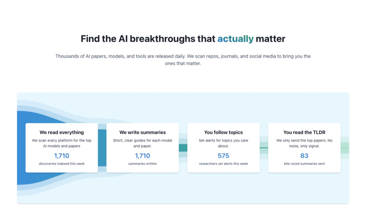Image resolution: width=368 pixels, height=211 pixels.
Task: Select the "We read everything" card title
Action: pos(62,132)
